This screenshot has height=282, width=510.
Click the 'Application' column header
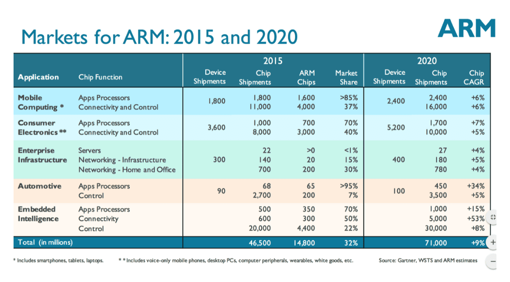(38, 77)
